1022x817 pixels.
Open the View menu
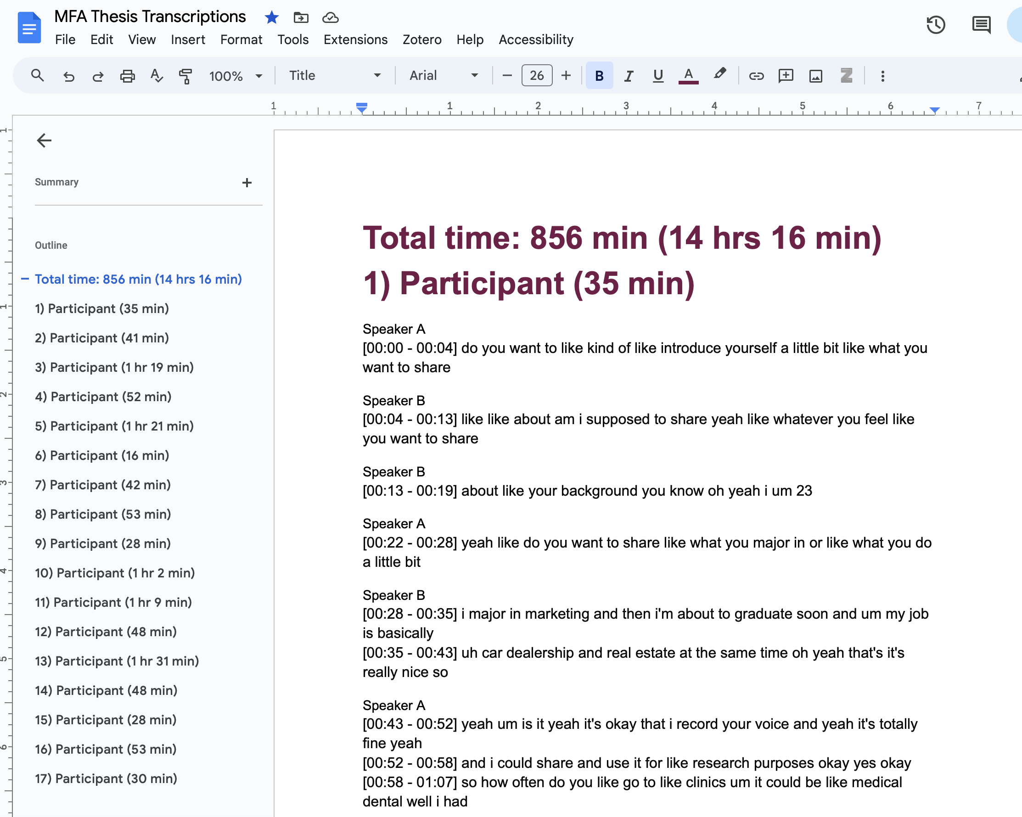(142, 39)
